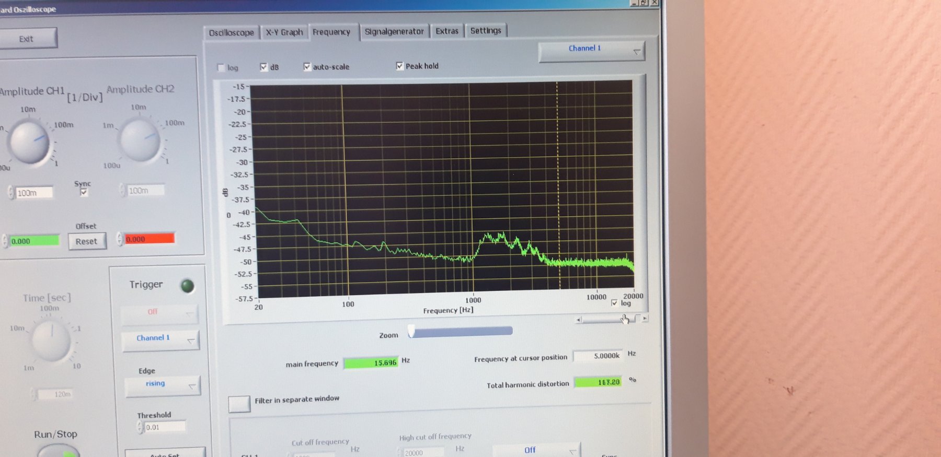Screen dimensions: 941x457
Task: Click the graph scrollbar right arrow
Action: (645, 318)
